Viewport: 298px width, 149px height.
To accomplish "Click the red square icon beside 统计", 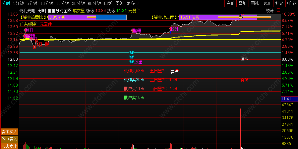I will pyautogui.click(x=278, y=10).
